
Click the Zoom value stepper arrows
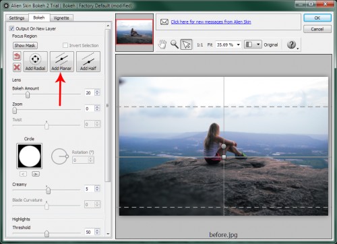click(x=97, y=109)
